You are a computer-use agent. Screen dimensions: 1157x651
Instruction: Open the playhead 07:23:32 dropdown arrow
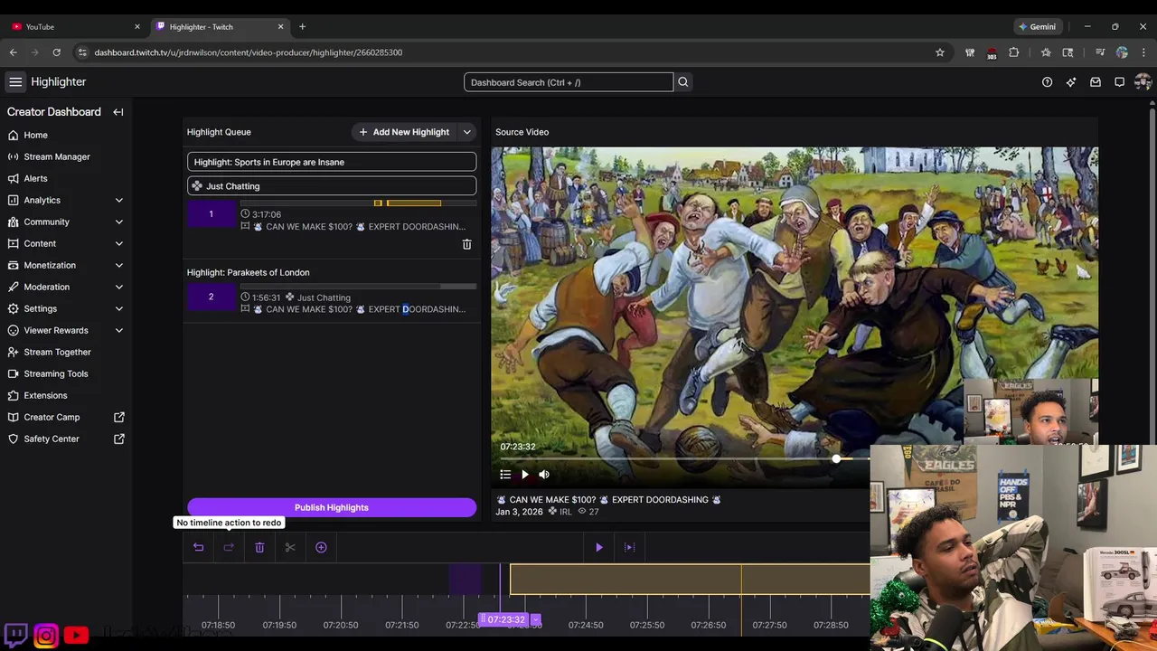pyautogui.click(x=535, y=619)
